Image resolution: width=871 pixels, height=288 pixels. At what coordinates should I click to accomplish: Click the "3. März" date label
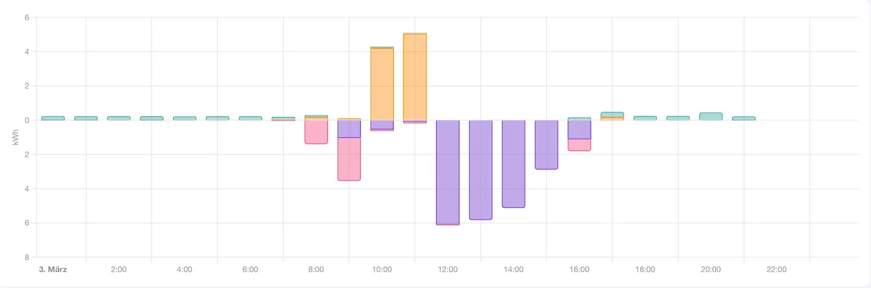tap(53, 269)
